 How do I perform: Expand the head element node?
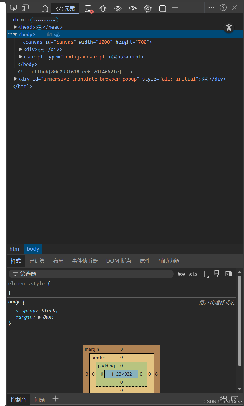[x=16, y=27]
